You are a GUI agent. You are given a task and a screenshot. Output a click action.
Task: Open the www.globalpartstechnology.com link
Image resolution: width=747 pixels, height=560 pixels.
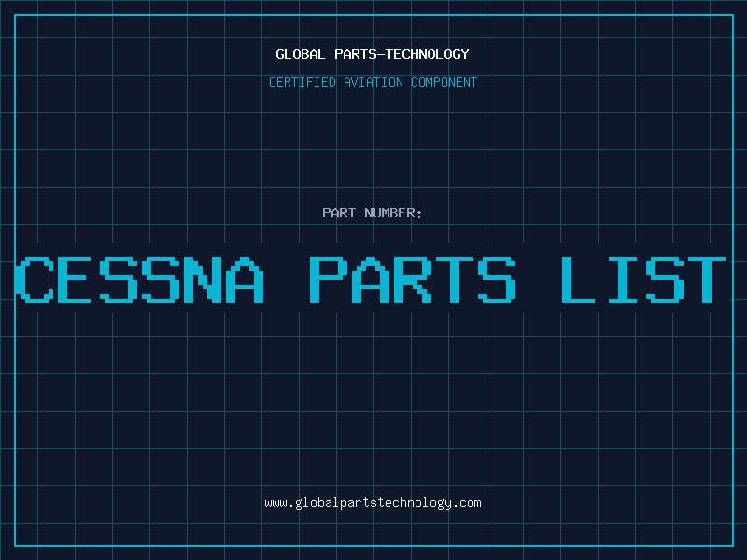(x=373, y=503)
